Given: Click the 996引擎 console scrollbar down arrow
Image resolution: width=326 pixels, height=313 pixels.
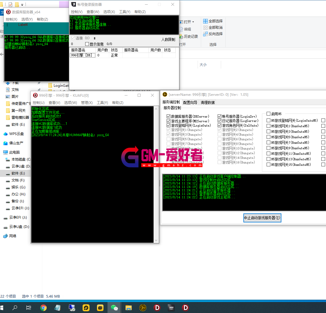Looking at the screenshot, I should click(x=156, y=240).
